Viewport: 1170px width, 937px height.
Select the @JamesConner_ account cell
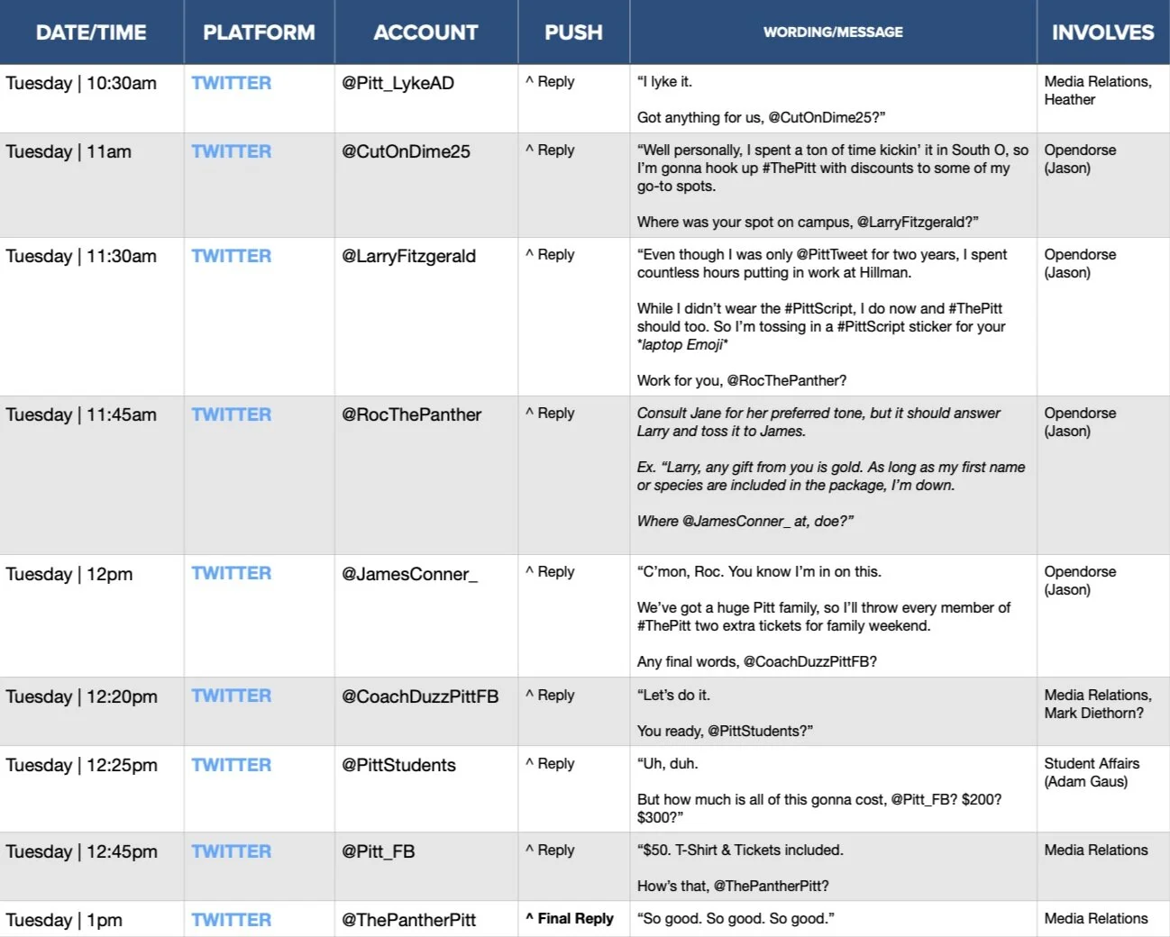[425, 615]
